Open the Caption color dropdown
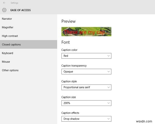Viewport: 155px width, 124px height. (x=86, y=56)
